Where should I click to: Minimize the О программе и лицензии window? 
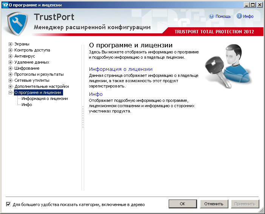[247, 5]
